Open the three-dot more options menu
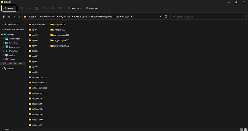This screenshot has height=131, width=248. [108, 8]
